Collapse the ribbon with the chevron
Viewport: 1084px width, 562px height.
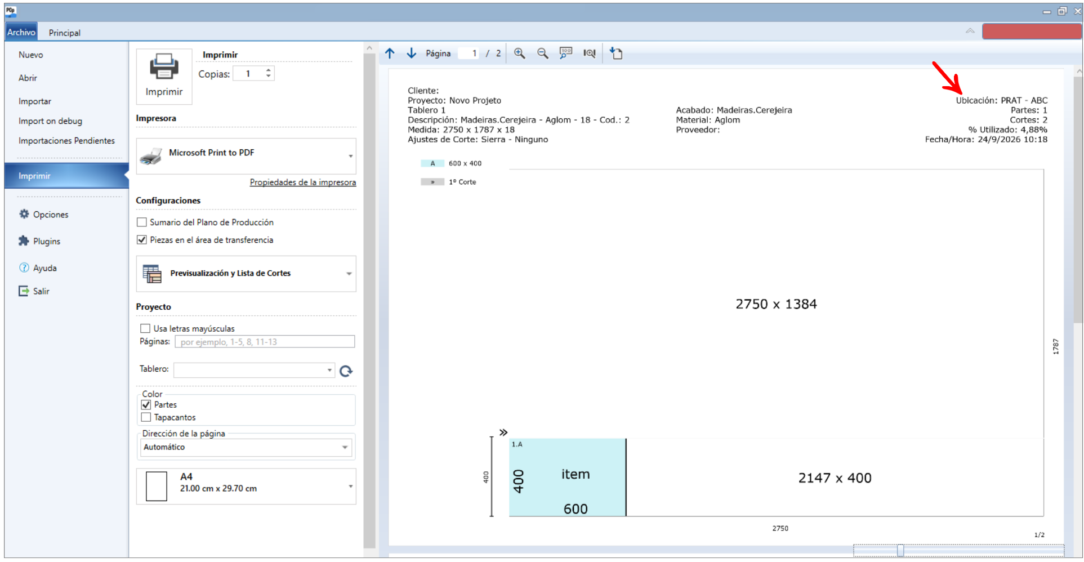click(x=970, y=31)
